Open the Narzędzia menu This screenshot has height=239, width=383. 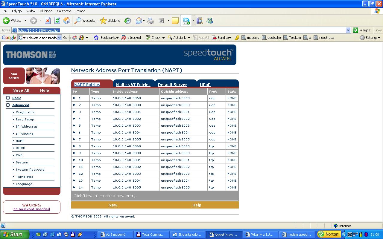64,11
